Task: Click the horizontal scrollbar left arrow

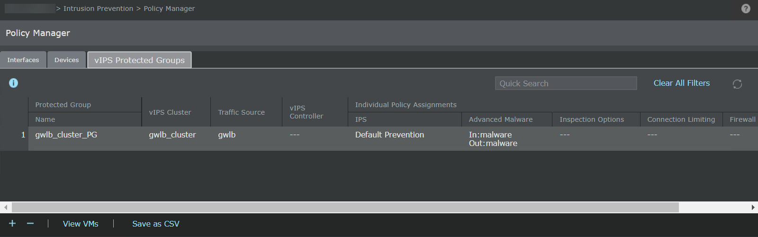Action: [5, 207]
